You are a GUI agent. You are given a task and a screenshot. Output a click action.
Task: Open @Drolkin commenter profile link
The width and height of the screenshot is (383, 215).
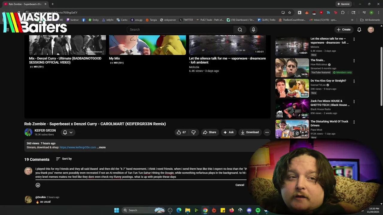tap(41, 197)
